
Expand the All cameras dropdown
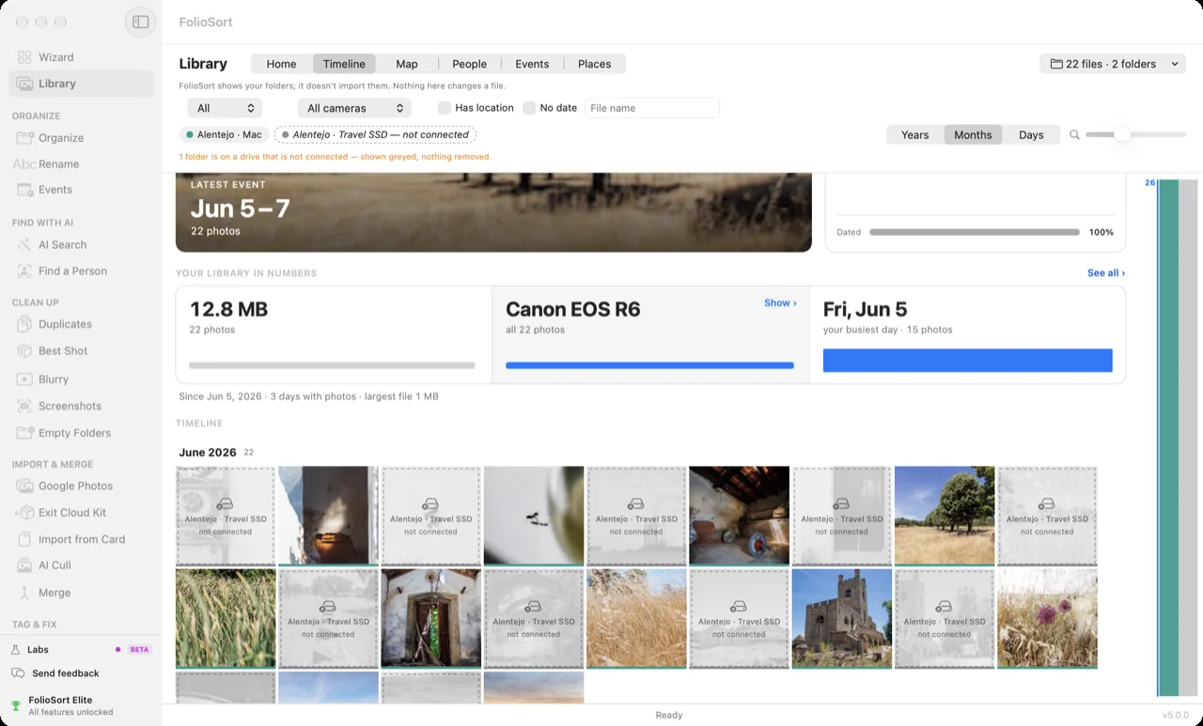point(354,108)
